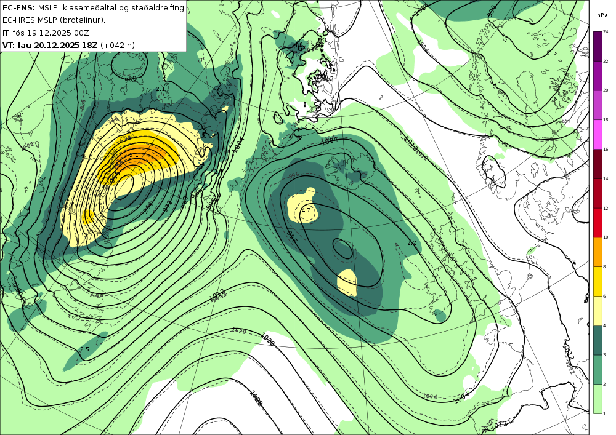Click the small closed isobar at the eastern low center
Screen dimensions: 616x435
pos(342,249)
